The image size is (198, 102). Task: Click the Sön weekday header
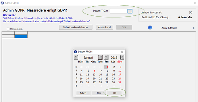click(x=120, y=62)
